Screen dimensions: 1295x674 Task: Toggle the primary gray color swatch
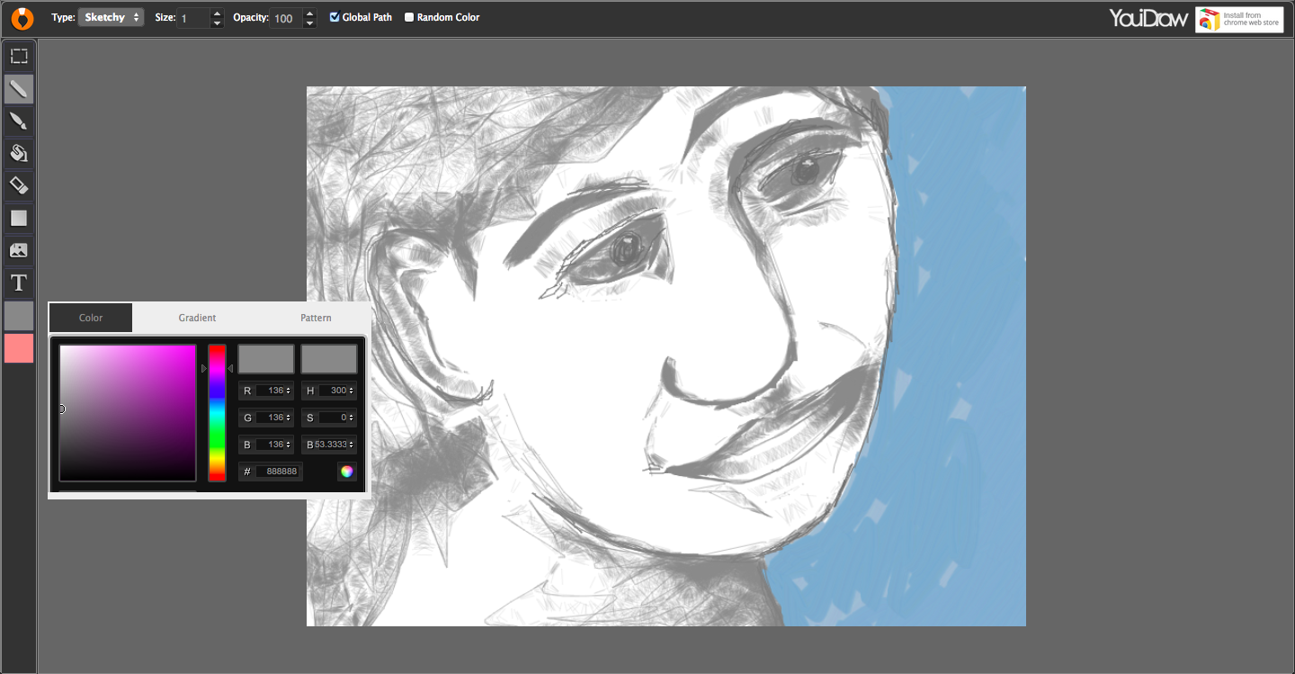tap(19, 316)
